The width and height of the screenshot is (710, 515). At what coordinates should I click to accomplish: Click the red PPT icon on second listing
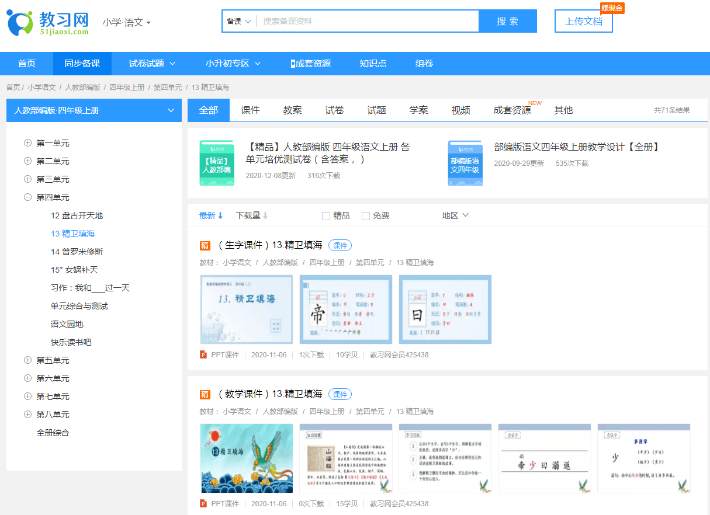pyautogui.click(x=203, y=503)
